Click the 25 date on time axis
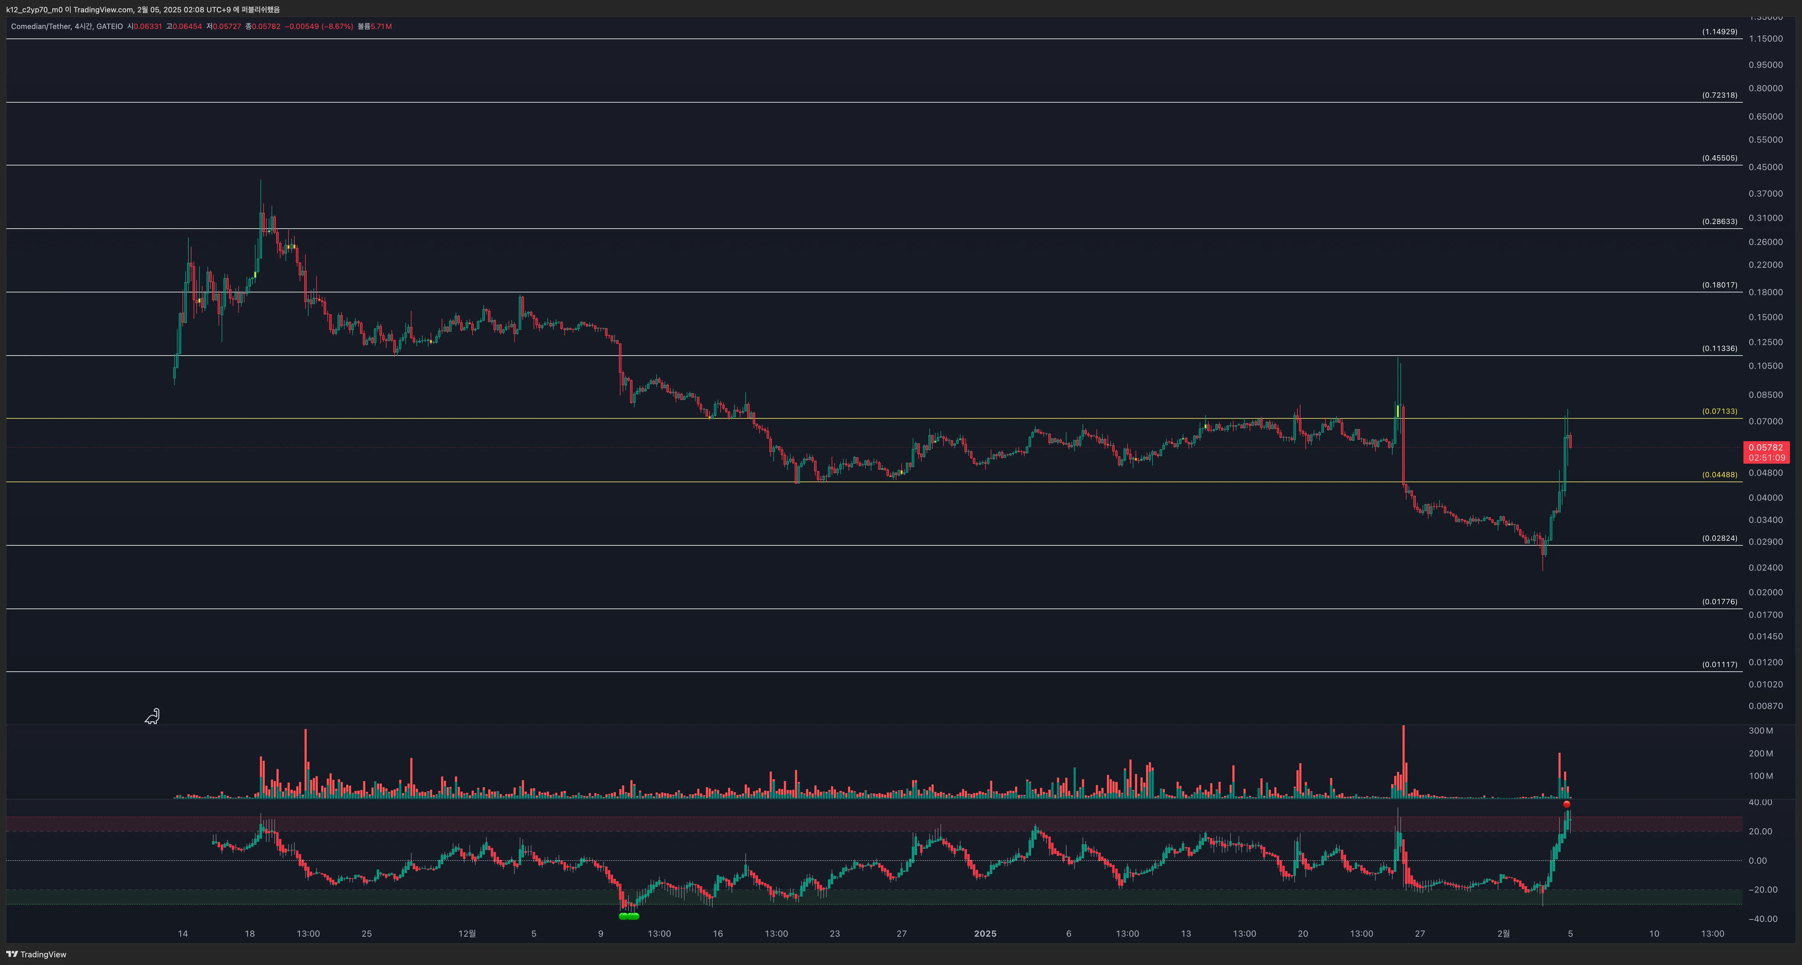 point(367,934)
